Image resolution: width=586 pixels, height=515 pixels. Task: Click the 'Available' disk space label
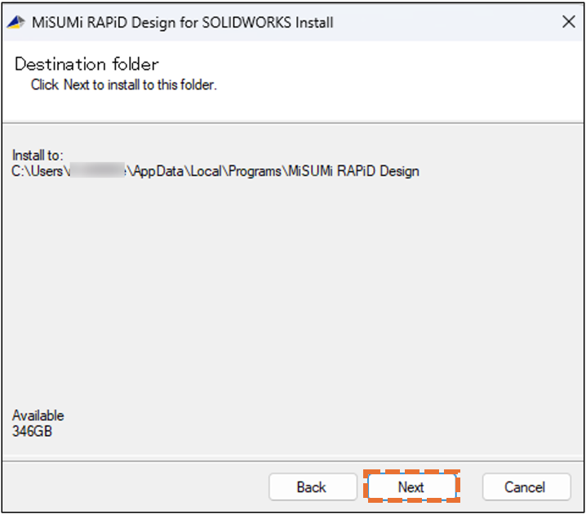[38, 416]
